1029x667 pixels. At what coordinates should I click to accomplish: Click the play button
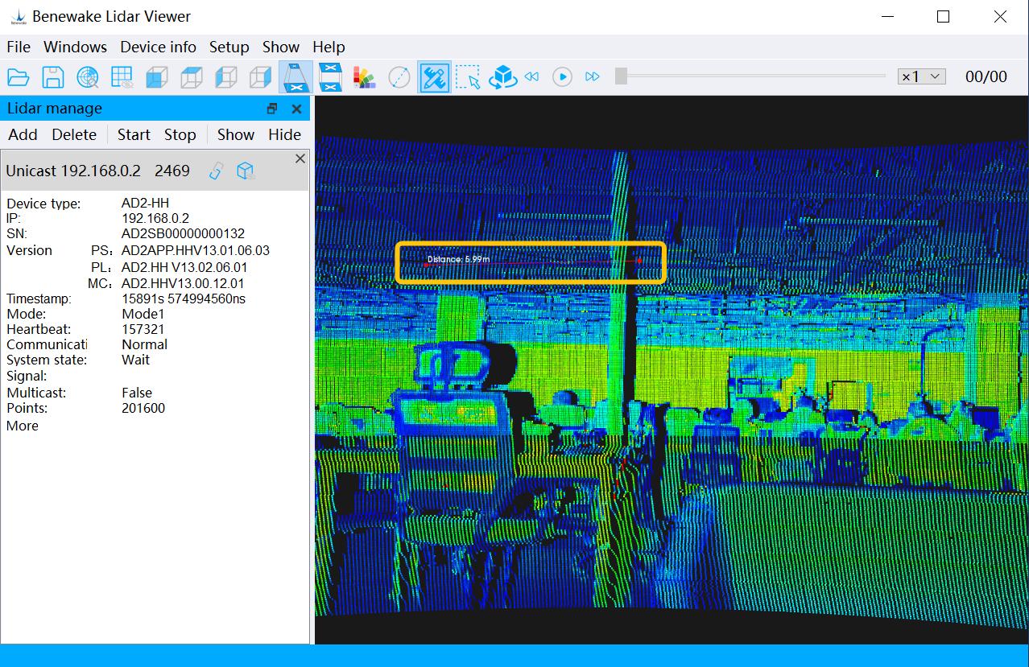pos(562,76)
